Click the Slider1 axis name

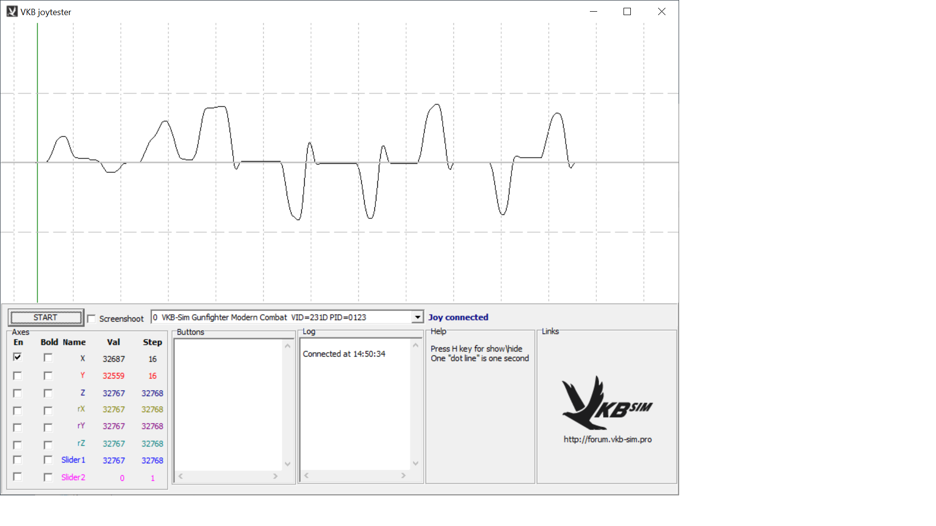point(73,460)
